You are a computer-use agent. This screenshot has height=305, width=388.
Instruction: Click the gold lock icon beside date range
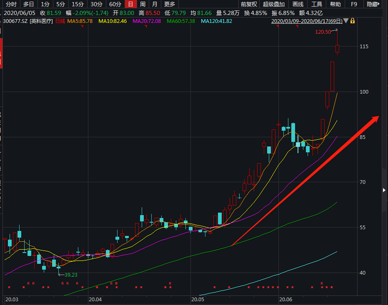(353, 21)
